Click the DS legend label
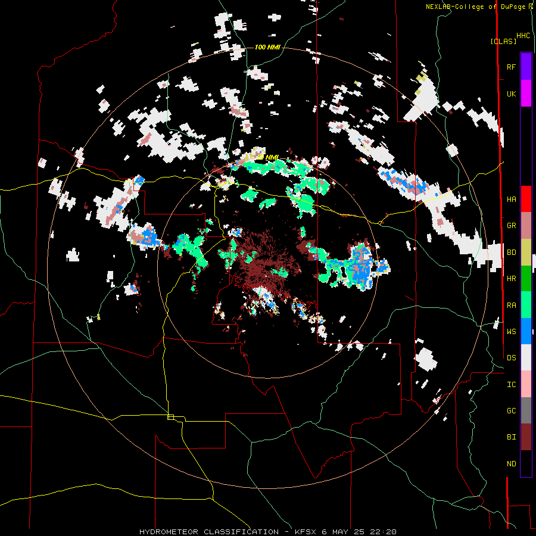Viewport: 536px width, 536px height. (x=511, y=357)
